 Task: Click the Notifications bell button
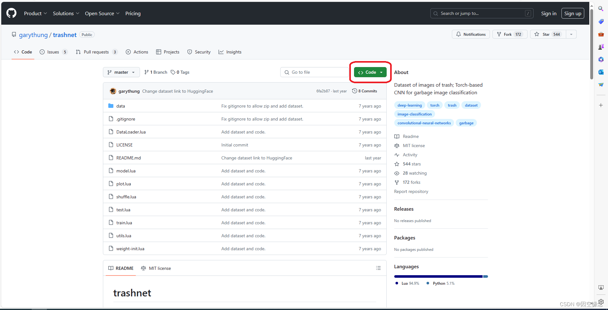pos(471,34)
